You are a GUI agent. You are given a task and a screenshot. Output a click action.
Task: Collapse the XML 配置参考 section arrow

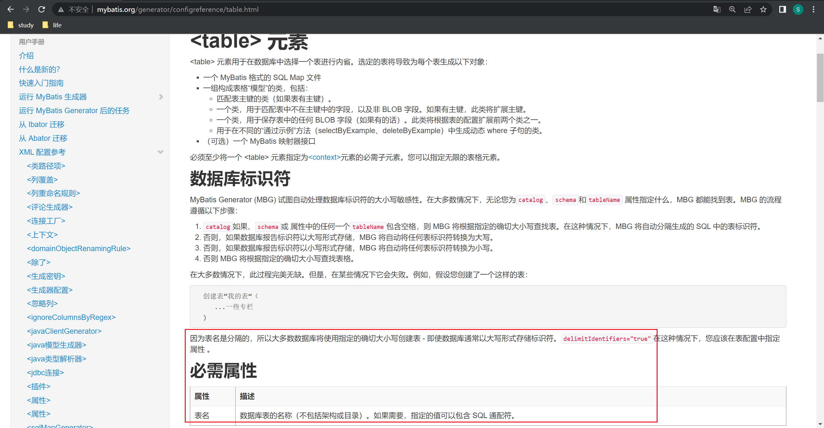pos(160,152)
